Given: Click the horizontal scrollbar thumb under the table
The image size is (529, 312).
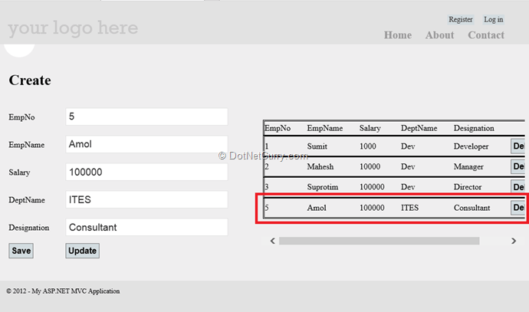Looking at the screenshot, I should click(x=379, y=241).
